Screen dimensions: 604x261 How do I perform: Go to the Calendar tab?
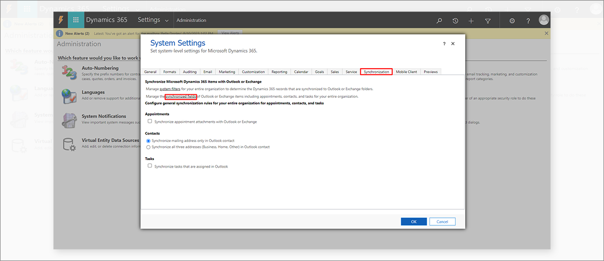pos(301,72)
